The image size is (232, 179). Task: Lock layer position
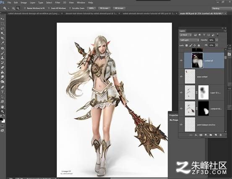[x=195, y=45]
